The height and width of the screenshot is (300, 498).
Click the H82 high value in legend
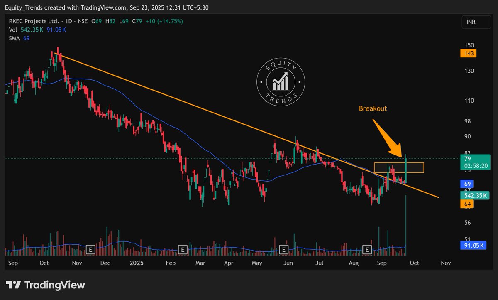(x=111, y=21)
